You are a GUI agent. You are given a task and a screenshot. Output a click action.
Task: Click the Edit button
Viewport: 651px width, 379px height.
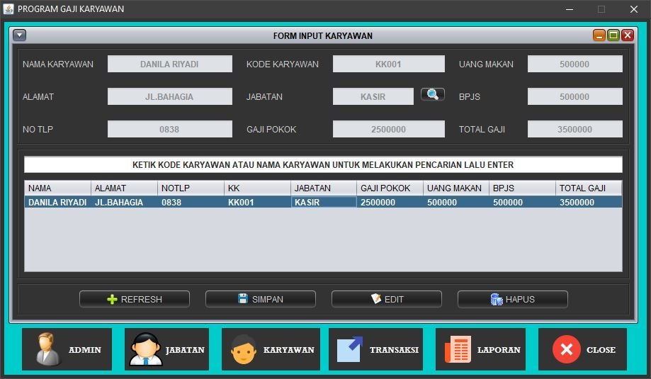[x=386, y=299]
